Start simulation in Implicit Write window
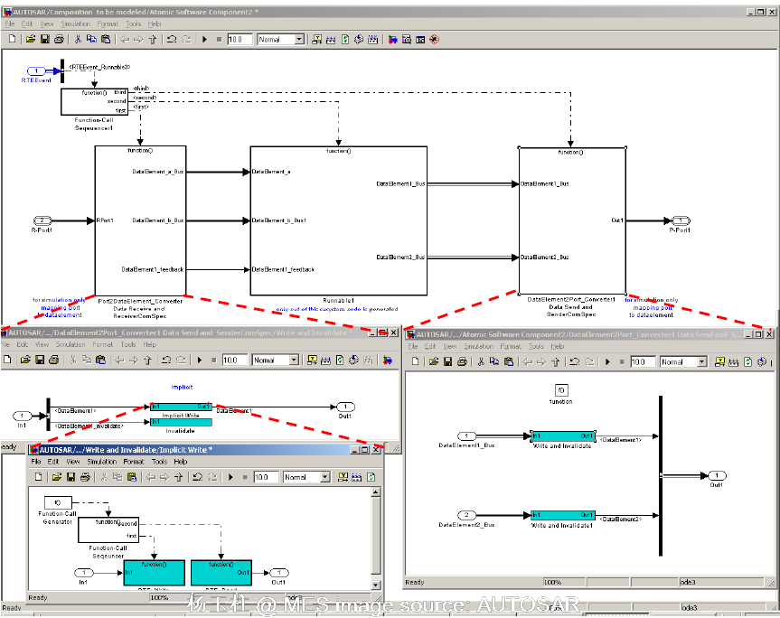This screenshot has width=780, height=618. [230, 477]
